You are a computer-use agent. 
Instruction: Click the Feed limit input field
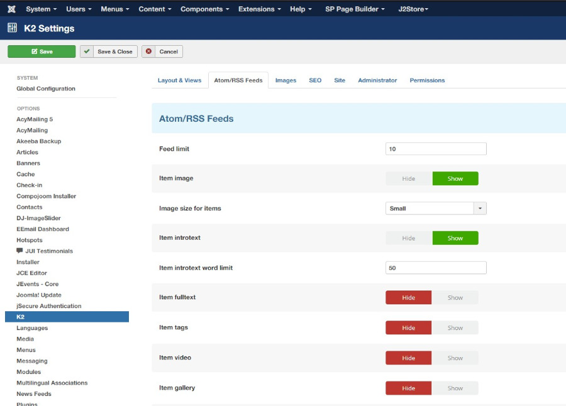[x=436, y=149]
